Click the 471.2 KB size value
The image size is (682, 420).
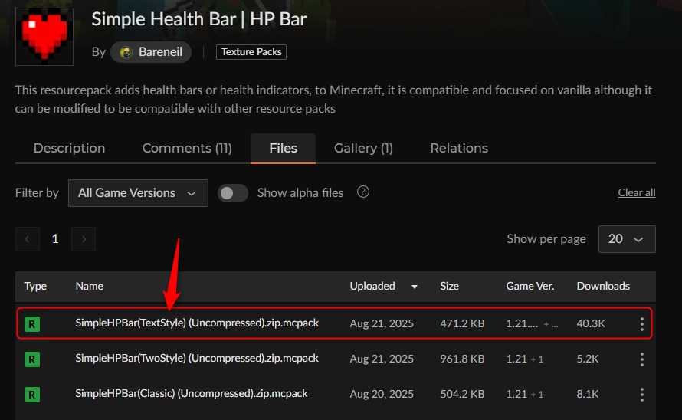(x=462, y=323)
